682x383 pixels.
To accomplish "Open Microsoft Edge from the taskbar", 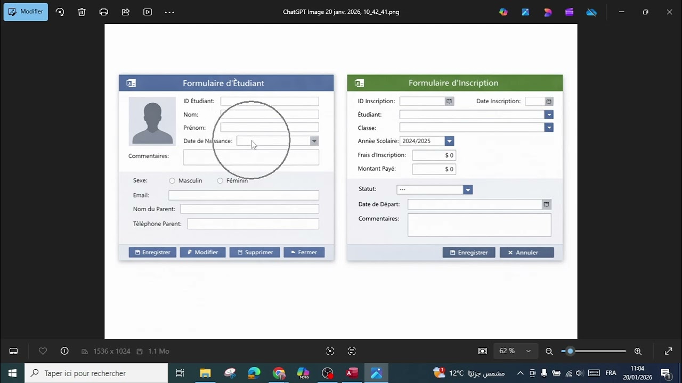I will click(254, 373).
